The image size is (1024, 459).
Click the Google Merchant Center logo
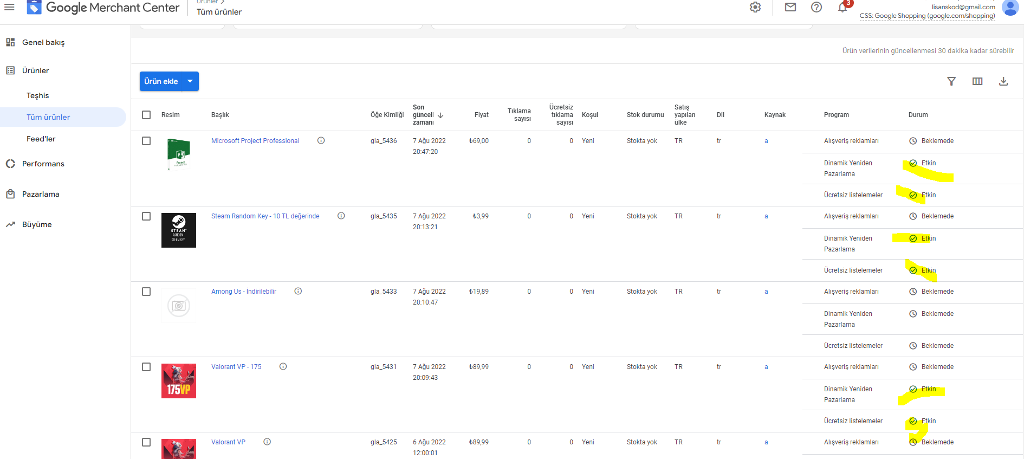[103, 8]
